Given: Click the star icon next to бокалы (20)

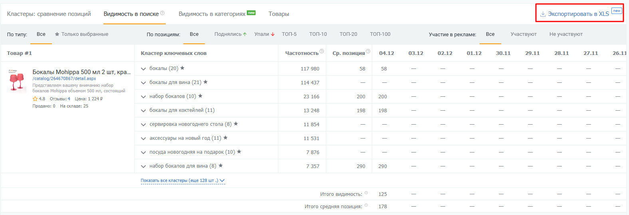Looking at the screenshot, I should click(x=182, y=68).
